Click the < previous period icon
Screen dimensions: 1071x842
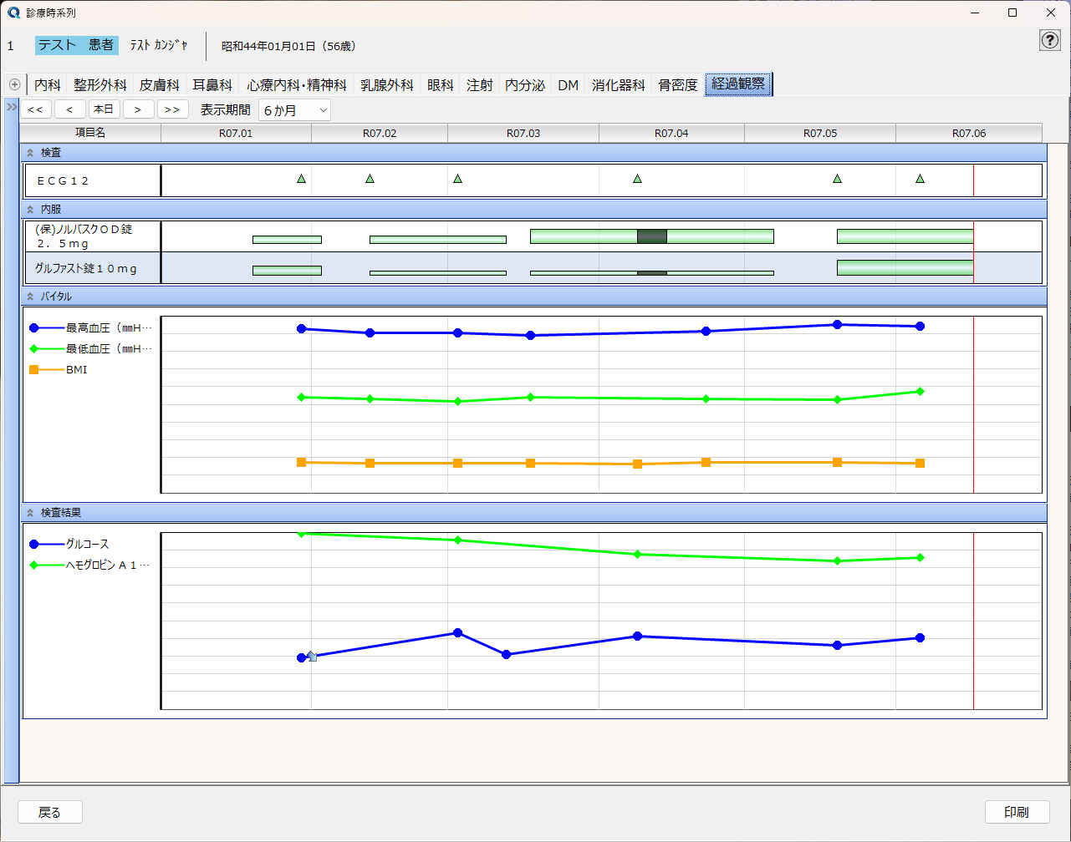tap(69, 109)
